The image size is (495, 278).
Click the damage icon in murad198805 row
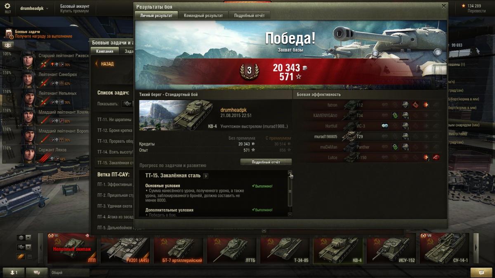(x=405, y=137)
